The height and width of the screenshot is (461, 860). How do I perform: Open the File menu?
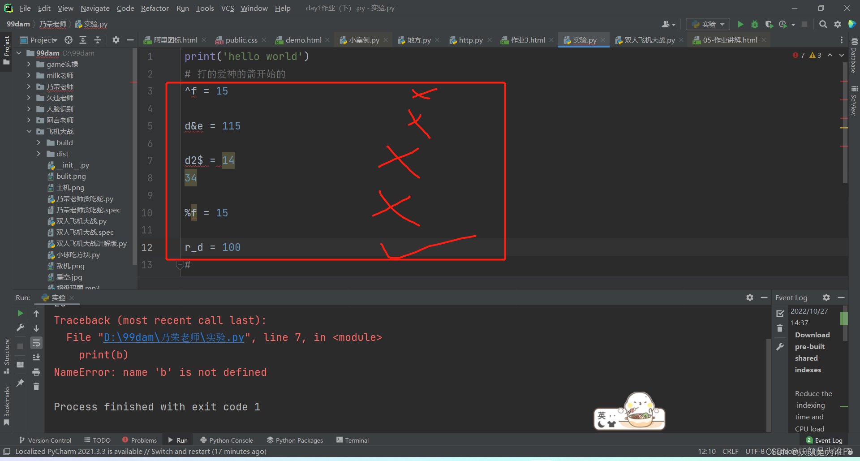click(x=25, y=8)
